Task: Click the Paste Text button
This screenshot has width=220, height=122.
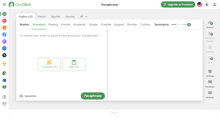Action: [x=74, y=64]
